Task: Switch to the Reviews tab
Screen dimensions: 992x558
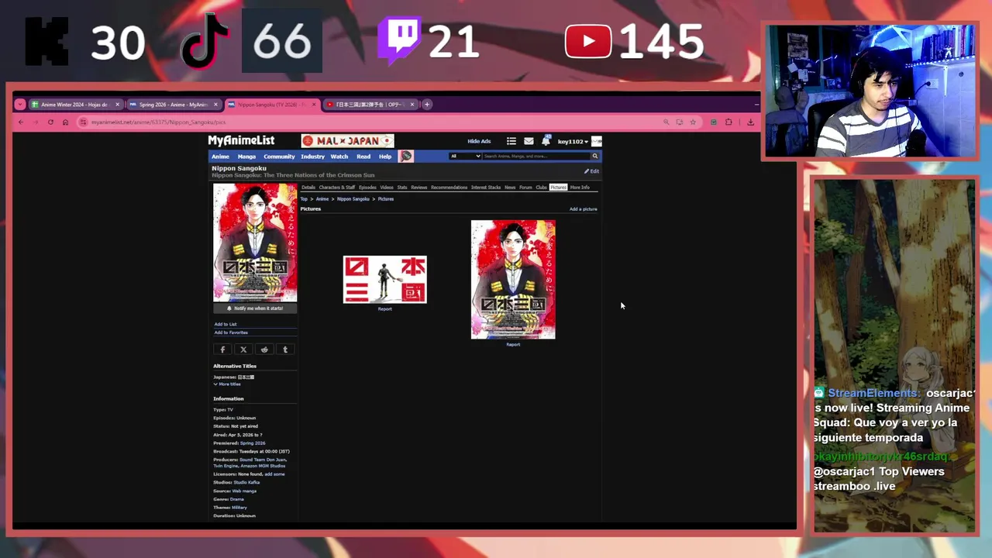Action: (419, 188)
